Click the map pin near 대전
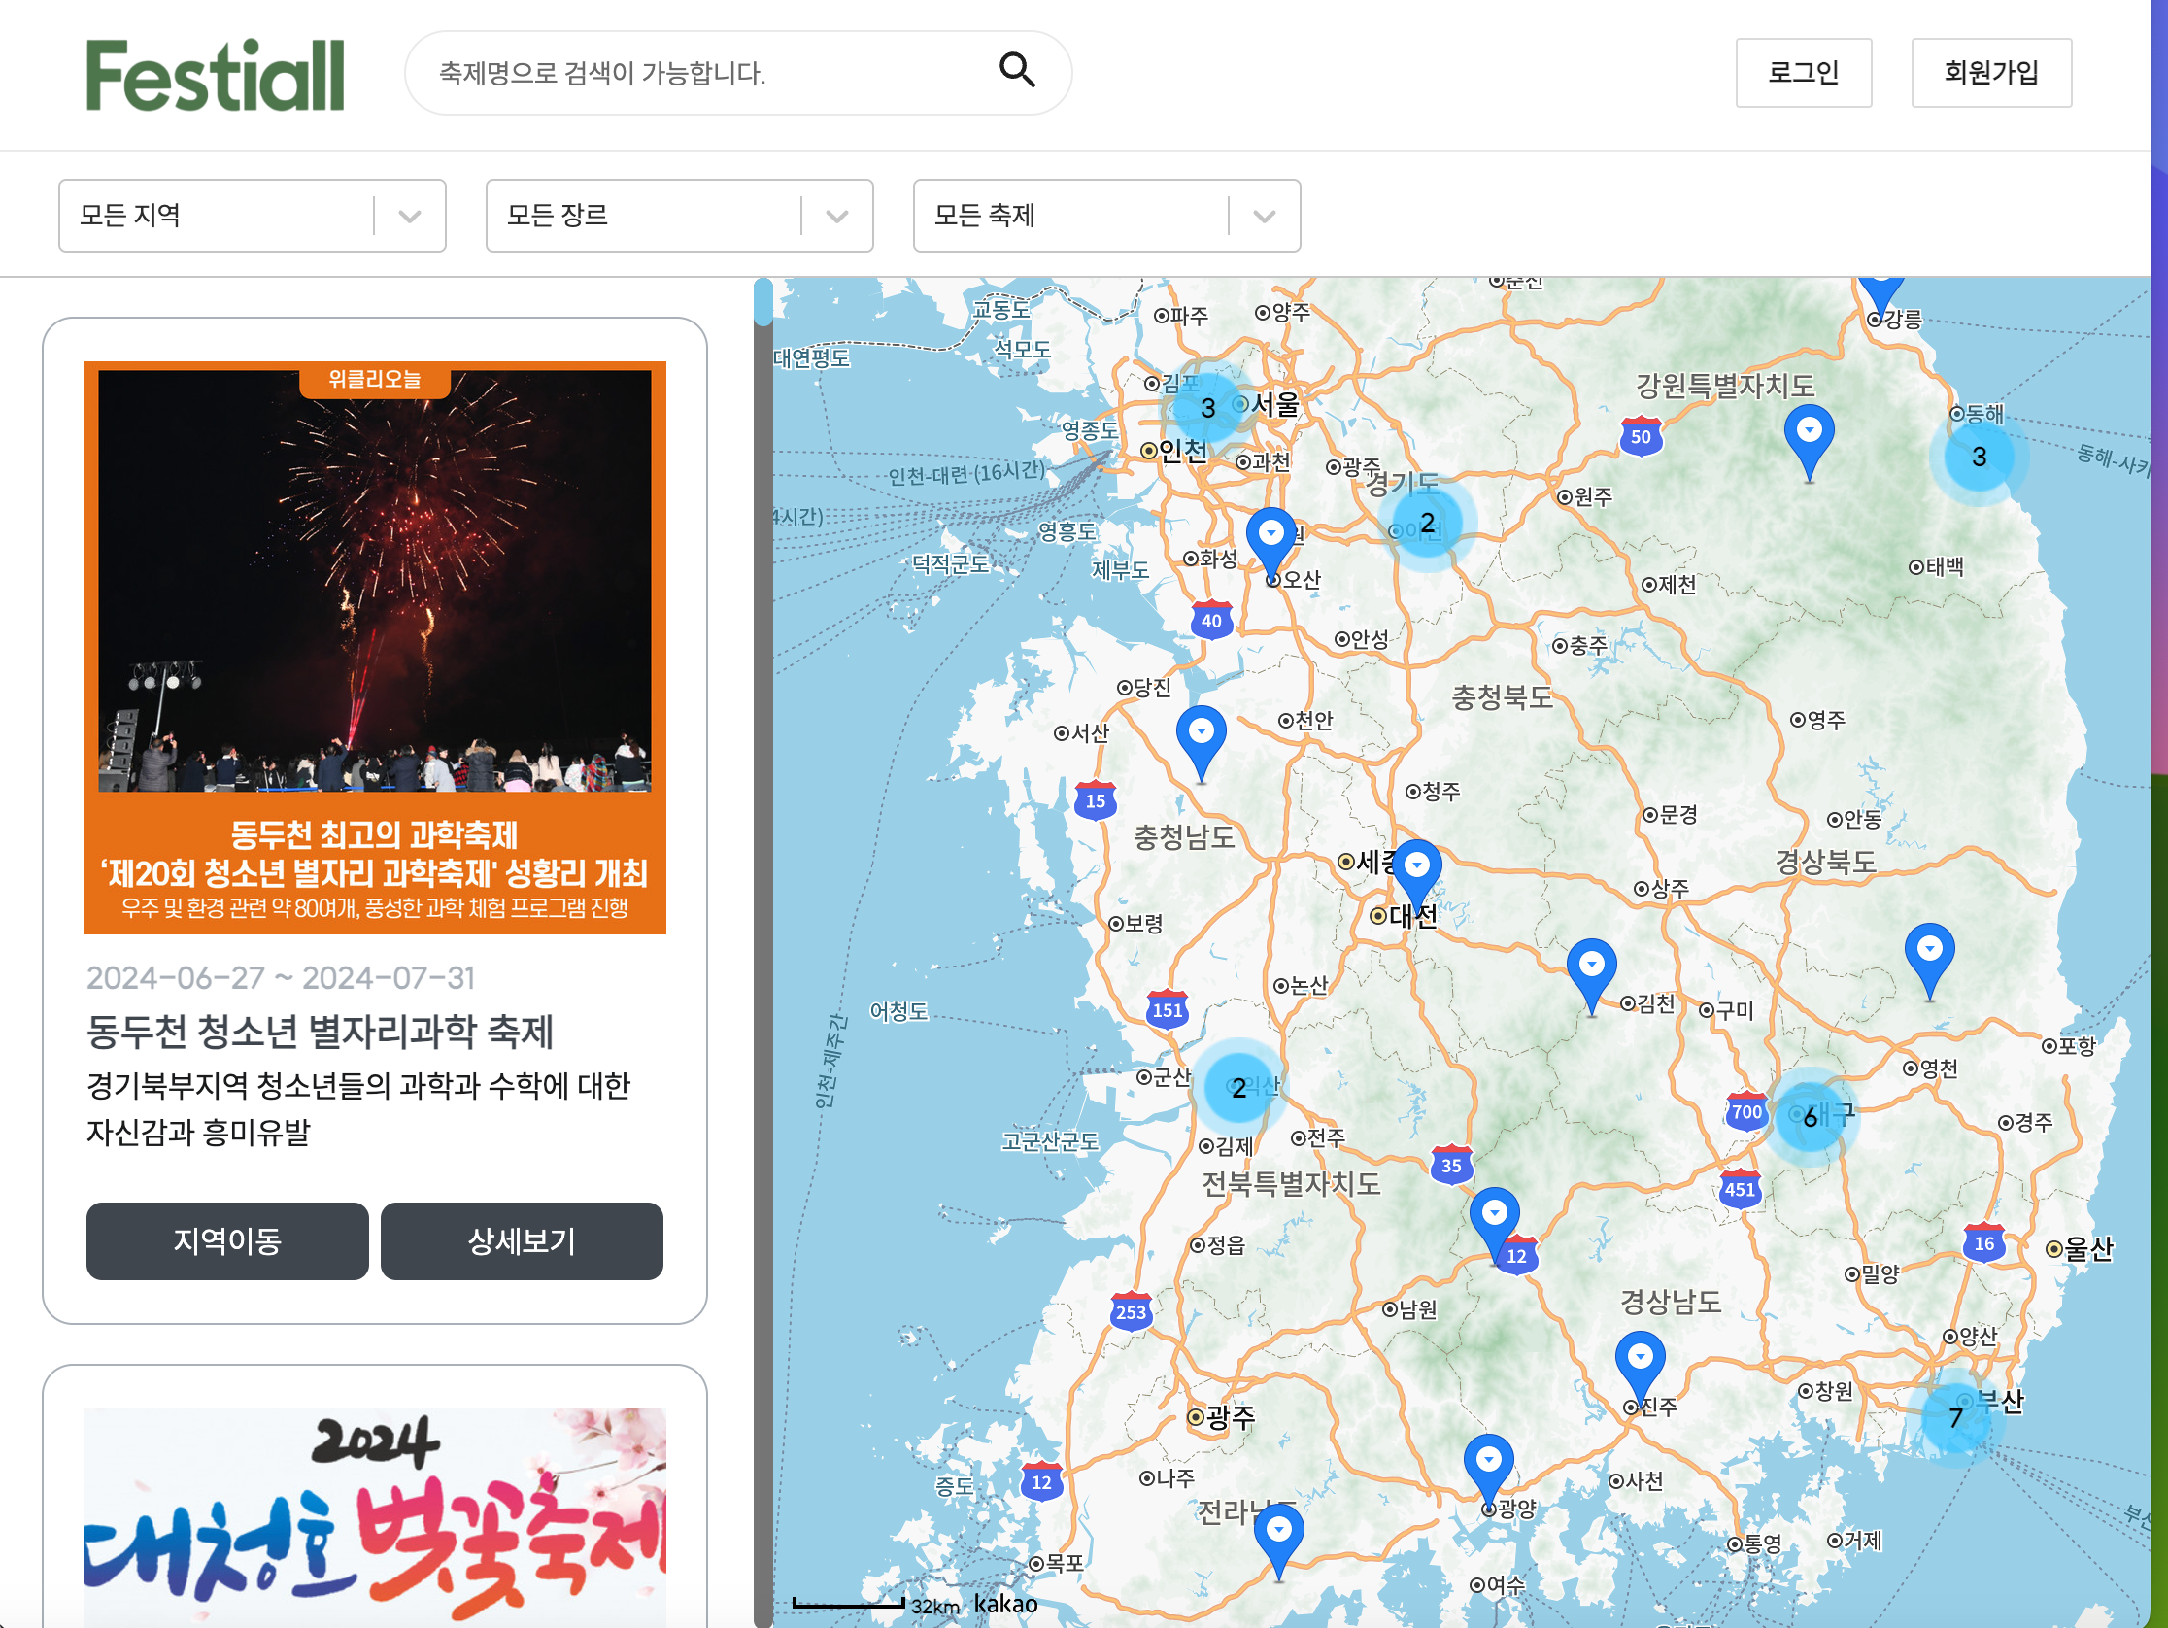 1416,869
